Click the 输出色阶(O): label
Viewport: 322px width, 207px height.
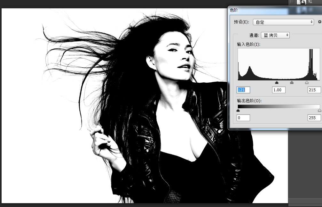(249, 101)
